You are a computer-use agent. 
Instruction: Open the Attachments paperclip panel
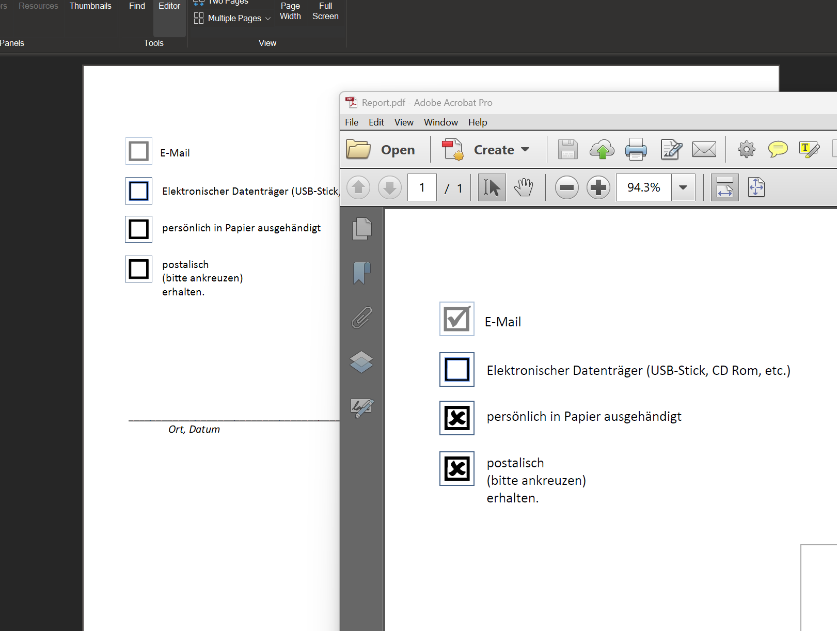361,317
